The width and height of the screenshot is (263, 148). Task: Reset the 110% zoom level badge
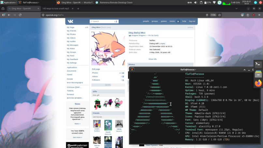coord(213,15)
